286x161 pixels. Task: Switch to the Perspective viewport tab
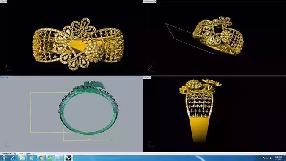click(x=6, y=154)
